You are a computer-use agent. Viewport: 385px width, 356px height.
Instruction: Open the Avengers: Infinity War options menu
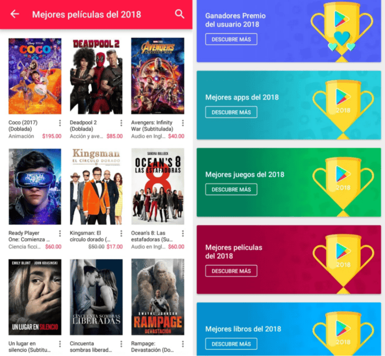(x=183, y=123)
